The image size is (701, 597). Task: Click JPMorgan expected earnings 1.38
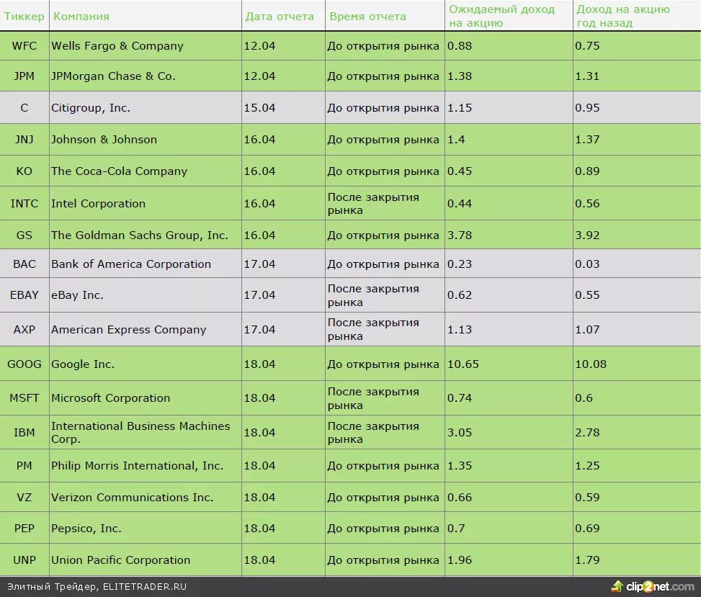(x=459, y=76)
